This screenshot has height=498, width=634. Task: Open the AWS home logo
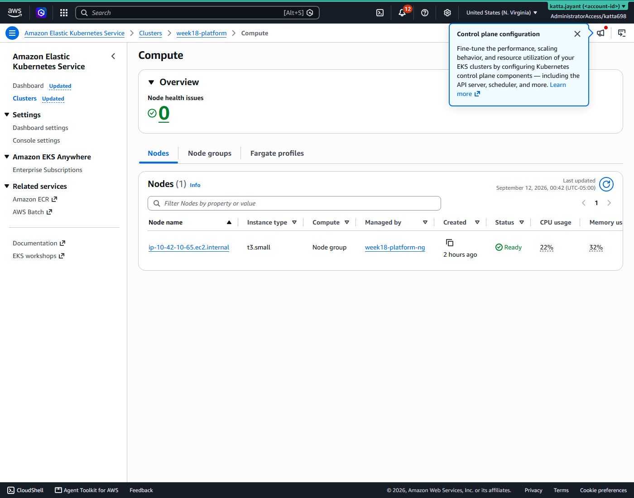point(14,13)
